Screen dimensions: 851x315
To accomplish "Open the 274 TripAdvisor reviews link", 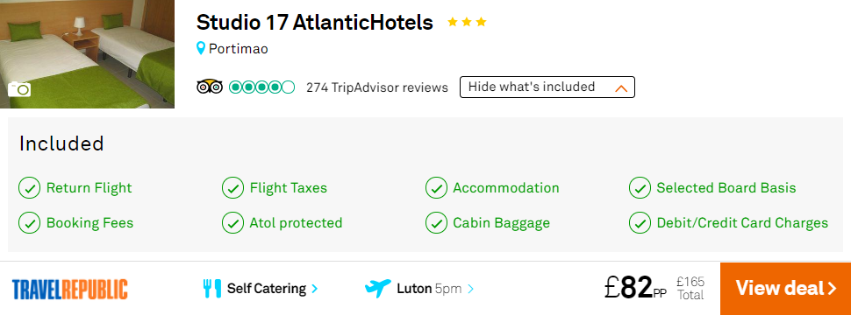I will click(377, 87).
